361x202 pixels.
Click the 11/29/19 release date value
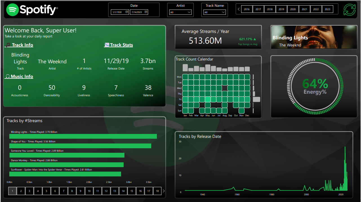click(116, 61)
